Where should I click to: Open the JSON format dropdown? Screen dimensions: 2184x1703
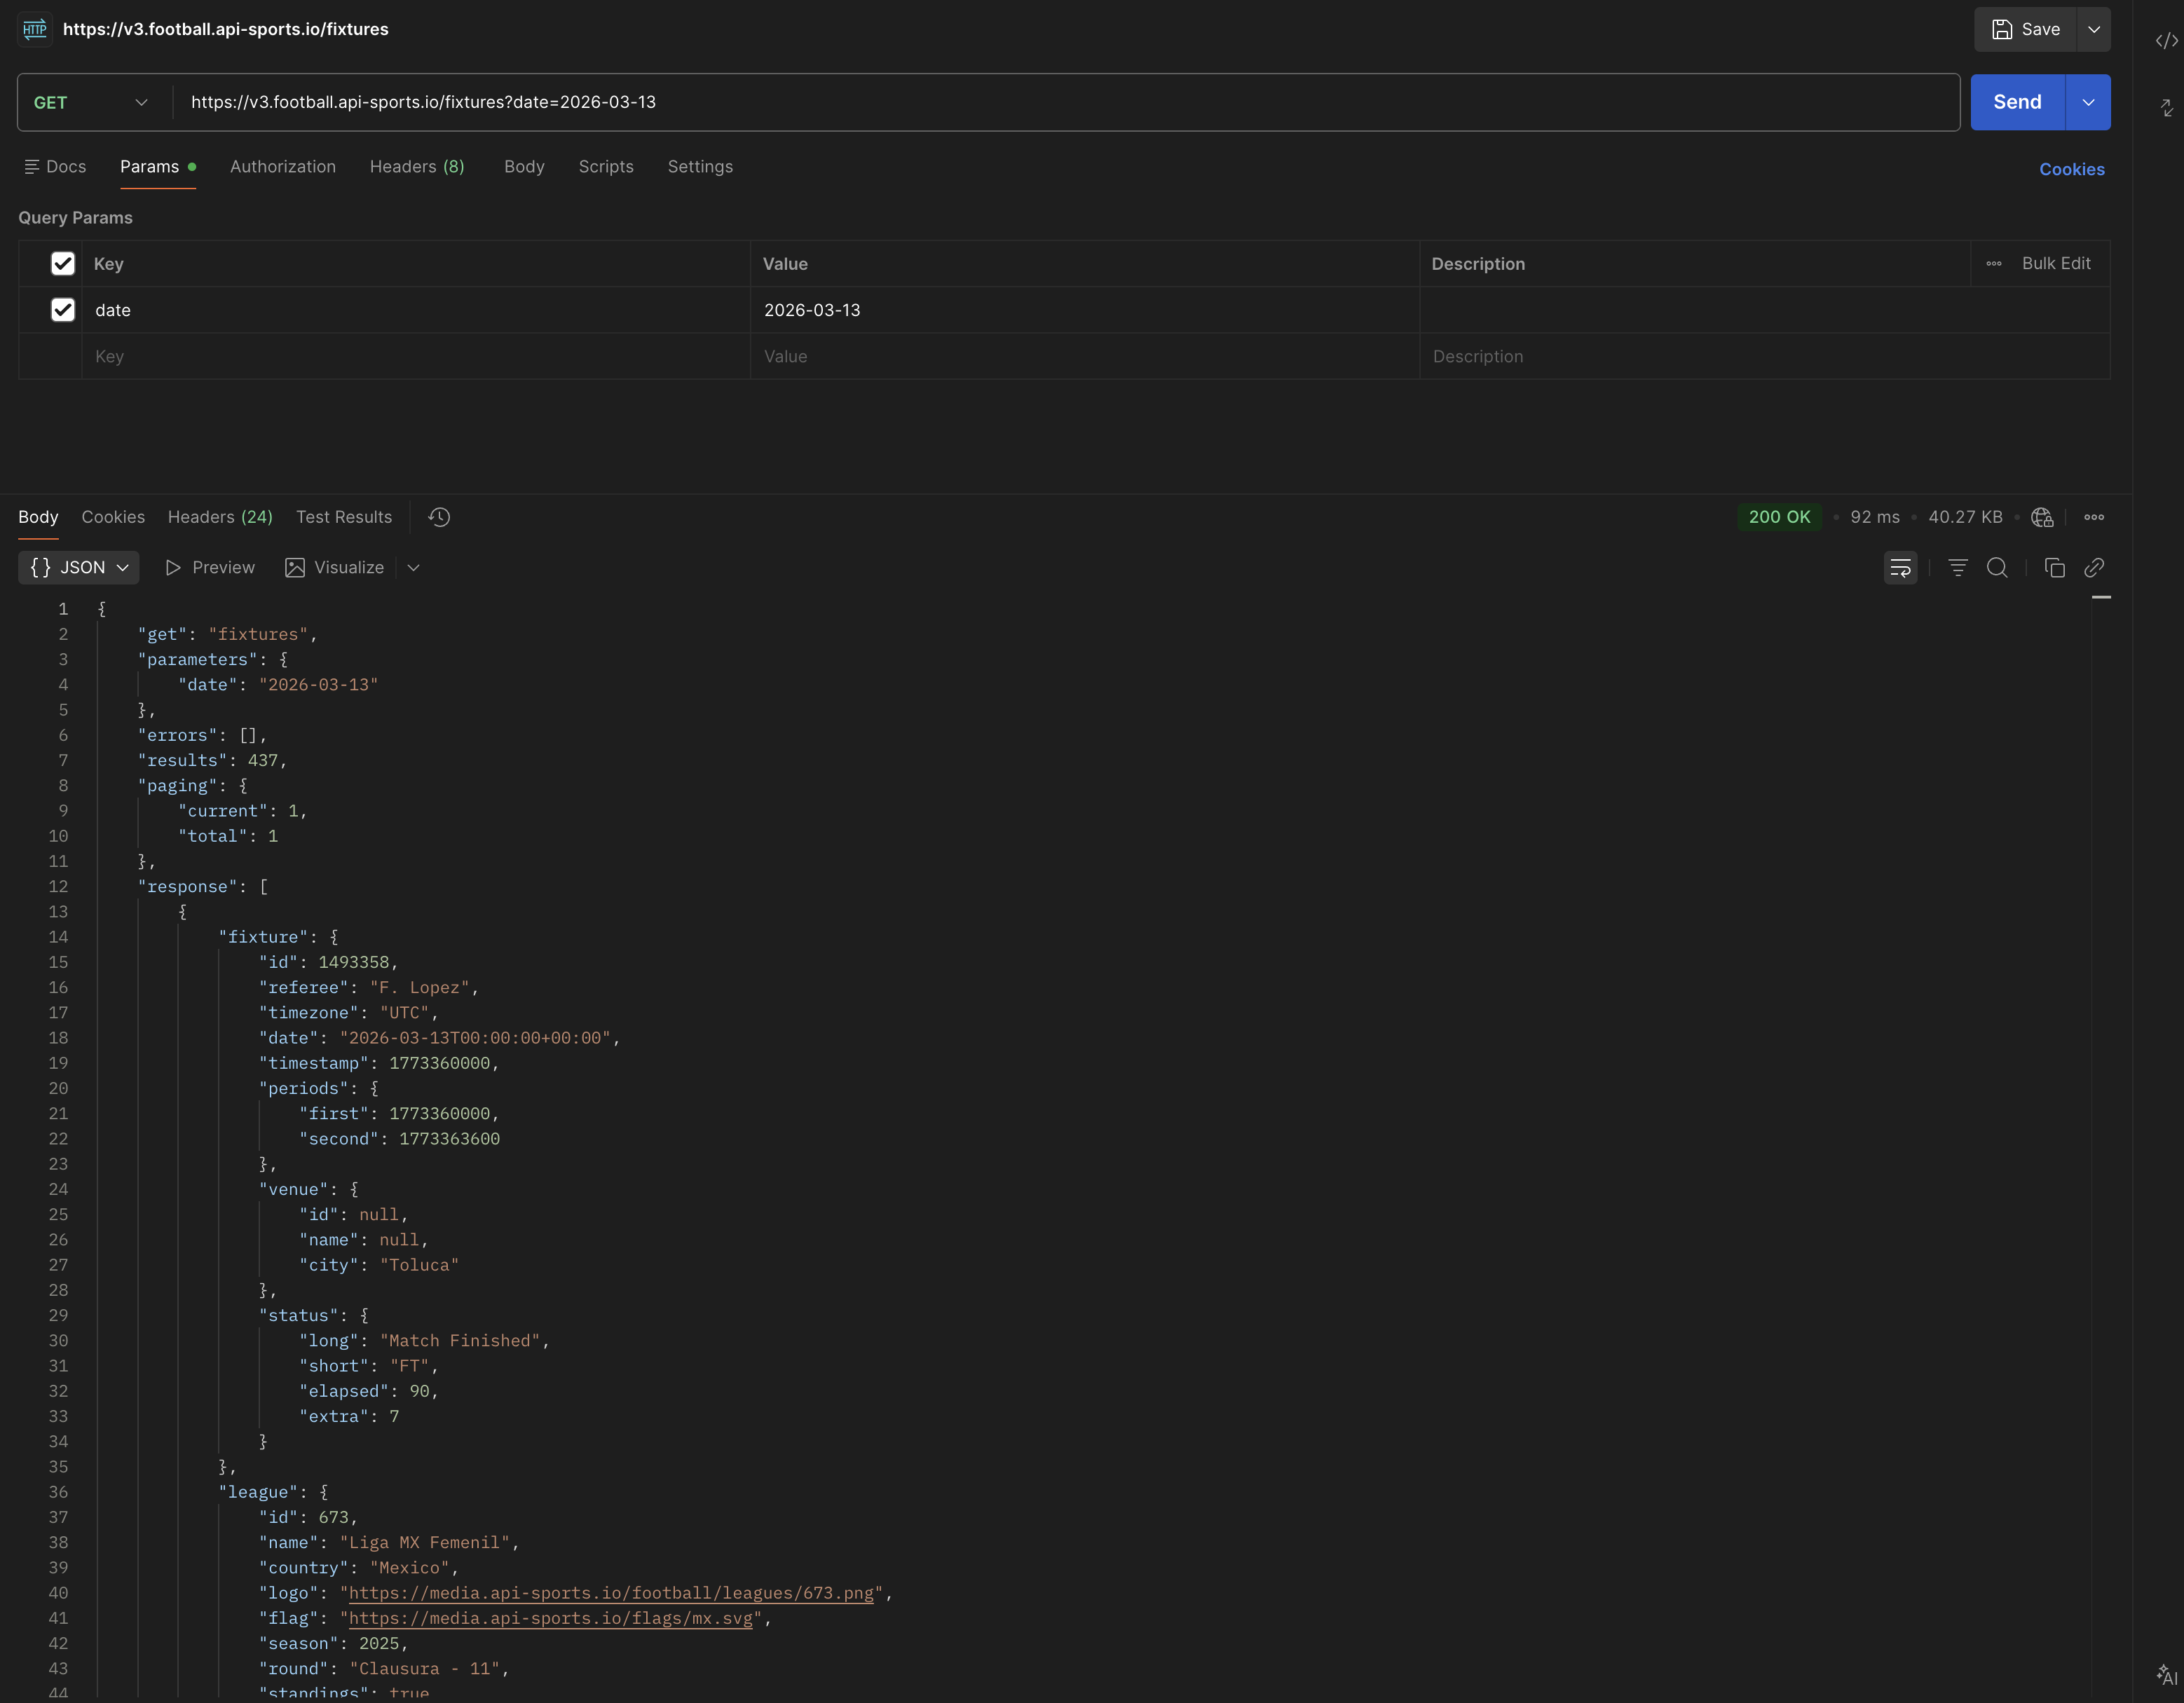point(79,568)
